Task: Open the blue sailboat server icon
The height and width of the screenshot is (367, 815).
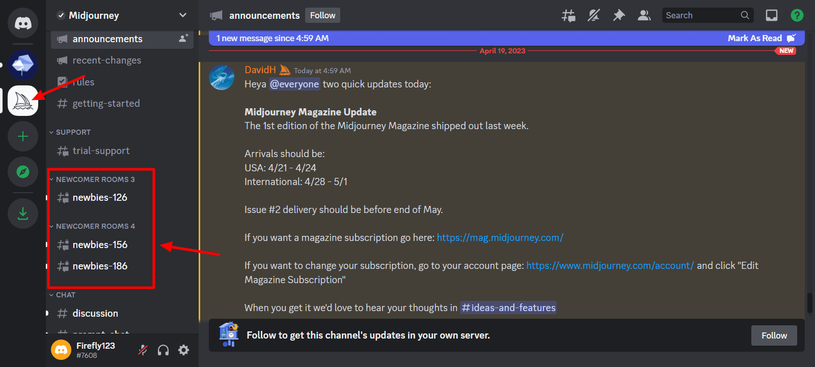Action: (x=23, y=65)
